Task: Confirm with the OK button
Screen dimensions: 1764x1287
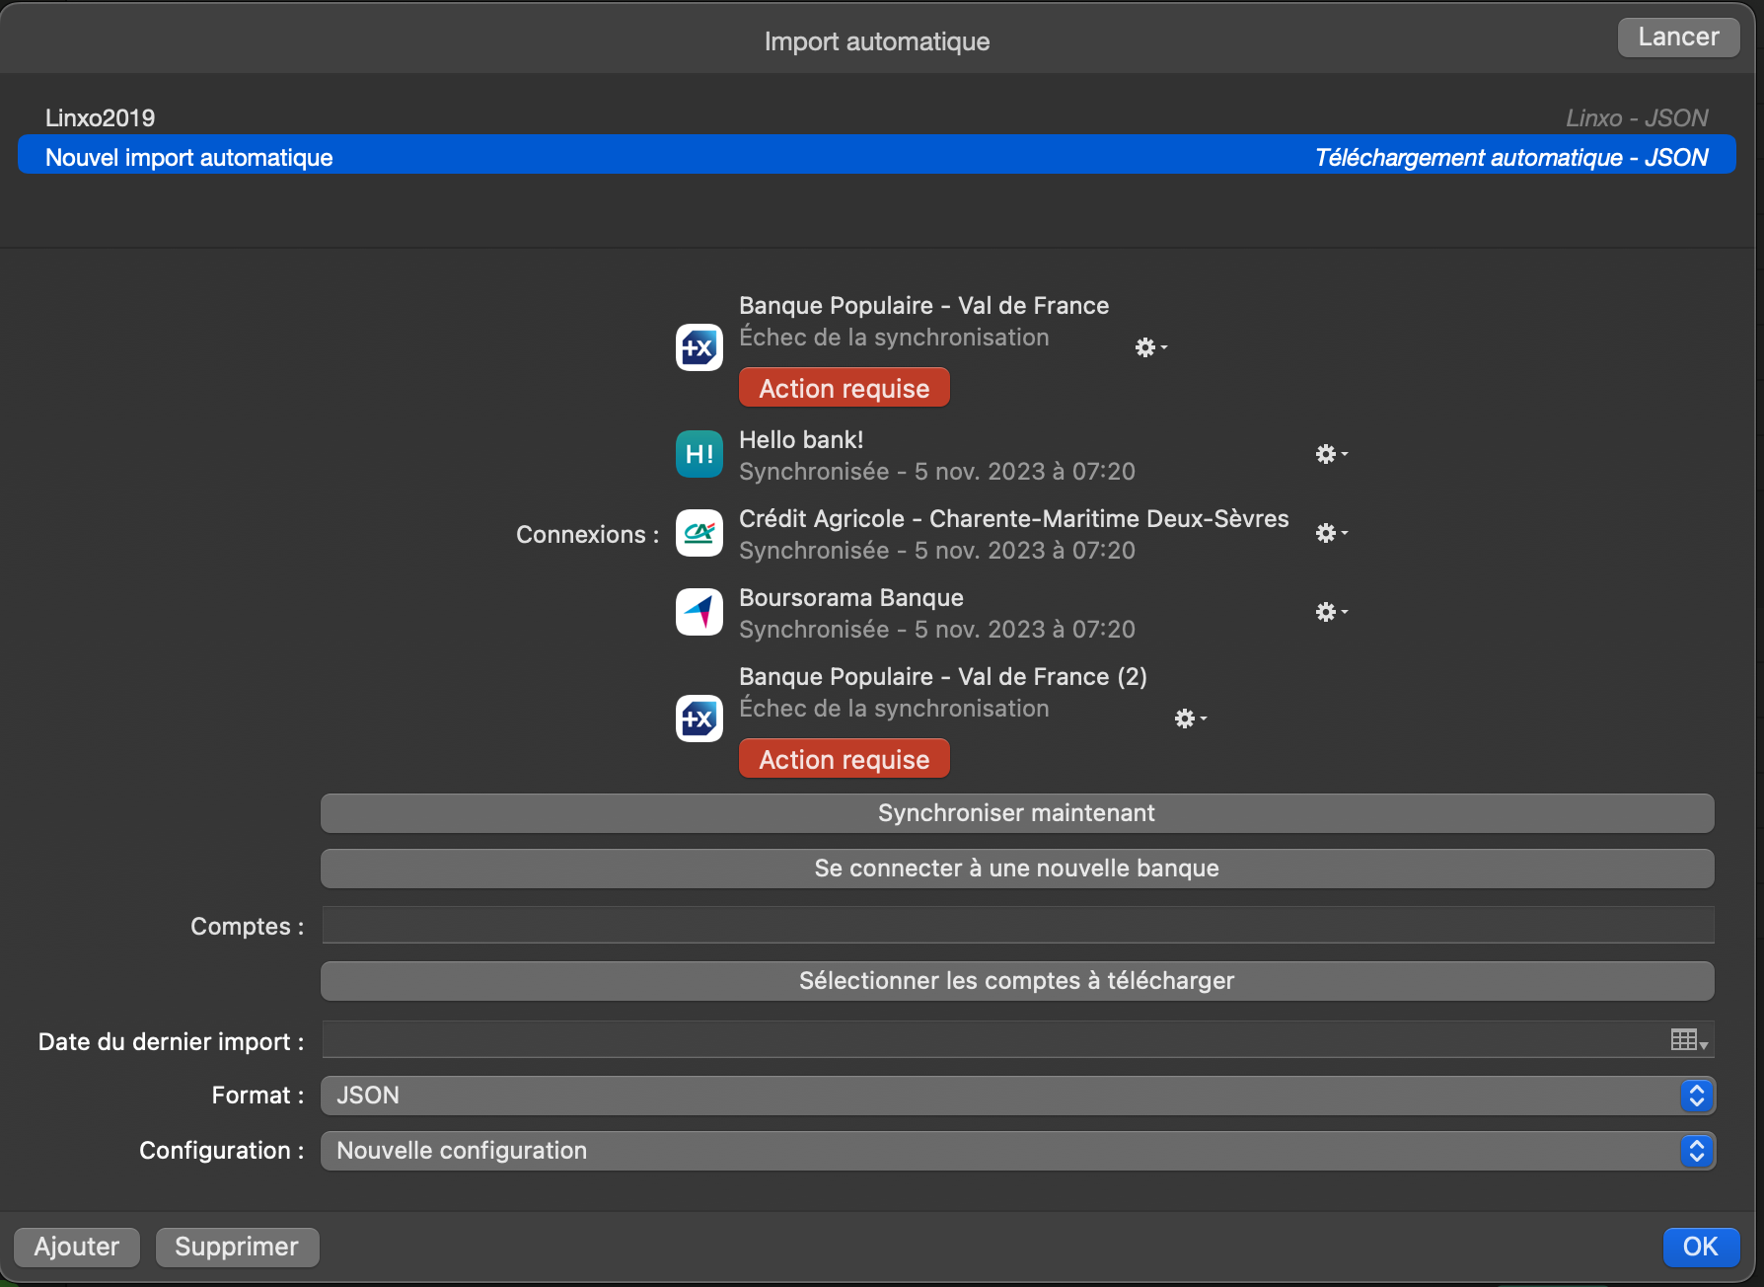Action: coord(1701,1247)
